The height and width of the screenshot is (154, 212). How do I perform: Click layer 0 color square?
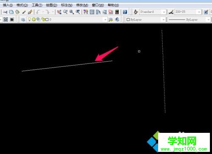pos(47,19)
